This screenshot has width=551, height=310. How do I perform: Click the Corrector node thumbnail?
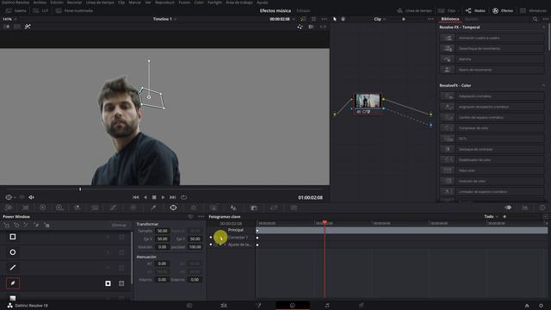click(x=368, y=101)
